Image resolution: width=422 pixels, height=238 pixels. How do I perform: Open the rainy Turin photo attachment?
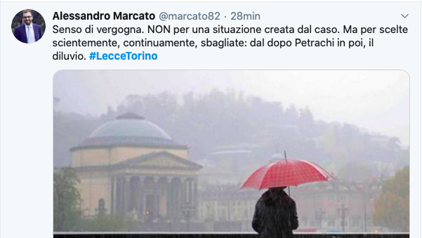(x=232, y=154)
